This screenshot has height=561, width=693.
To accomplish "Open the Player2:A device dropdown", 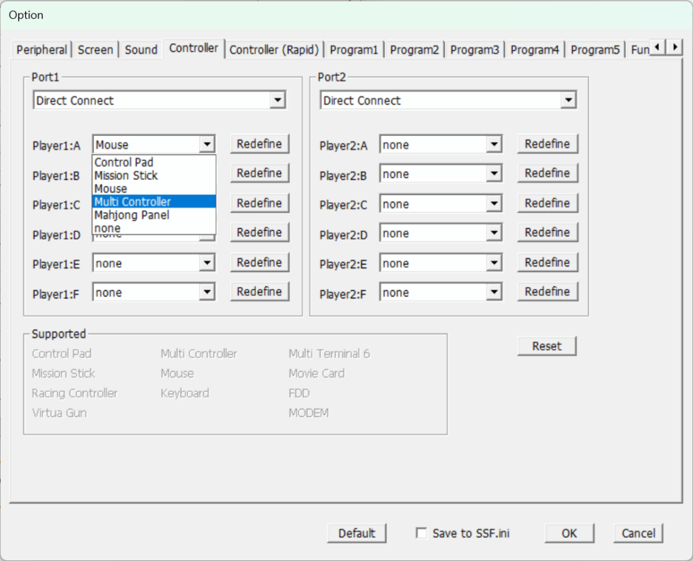I will (x=494, y=145).
